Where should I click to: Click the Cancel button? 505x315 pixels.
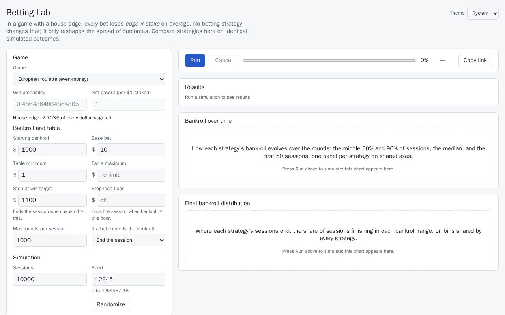click(224, 61)
